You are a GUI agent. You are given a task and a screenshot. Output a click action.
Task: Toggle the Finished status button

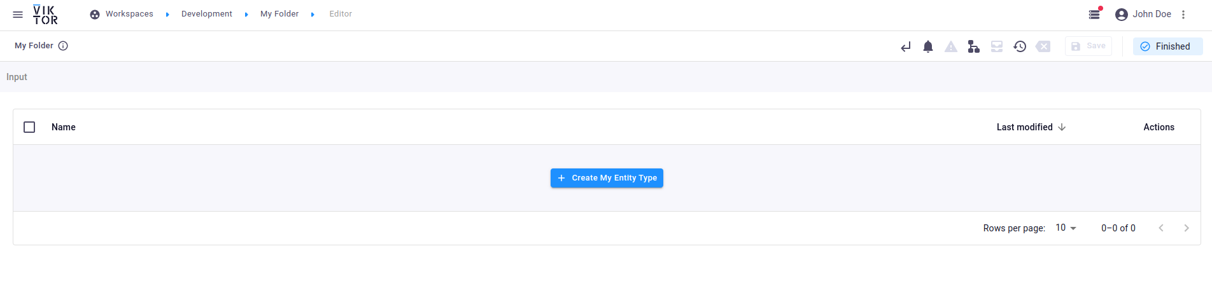pyautogui.click(x=1167, y=46)
